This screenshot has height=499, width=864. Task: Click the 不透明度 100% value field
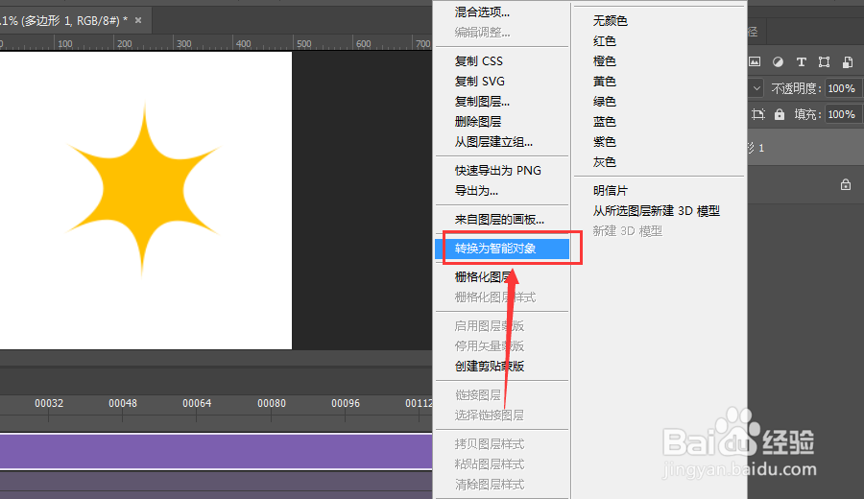click(841, 88)
